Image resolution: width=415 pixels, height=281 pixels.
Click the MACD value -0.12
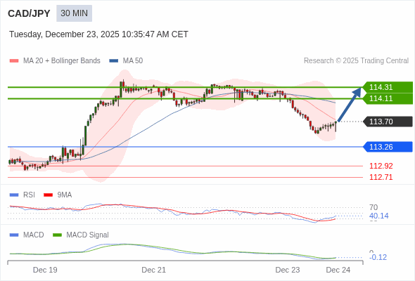[378, 257]
